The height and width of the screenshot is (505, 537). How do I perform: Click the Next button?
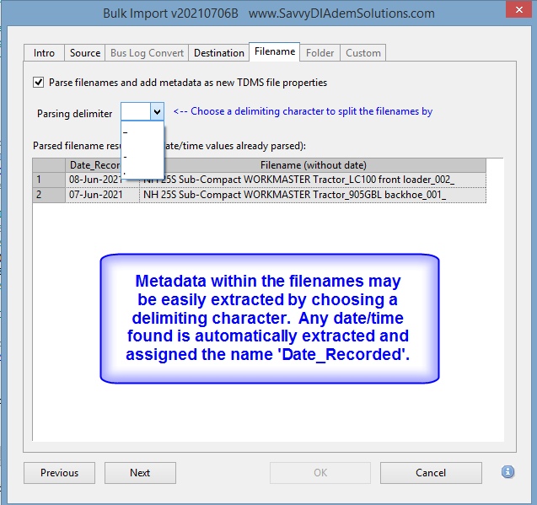[140, 473]
